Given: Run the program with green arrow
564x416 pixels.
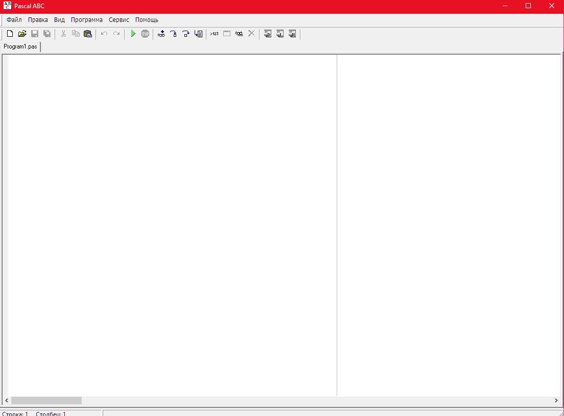Looking at the screenshot, I should (133, 34).
